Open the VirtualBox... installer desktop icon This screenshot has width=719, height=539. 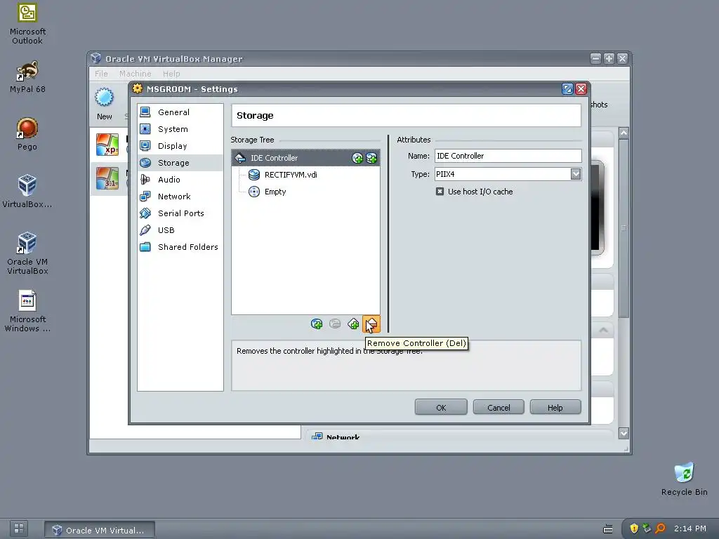[27, 192]
